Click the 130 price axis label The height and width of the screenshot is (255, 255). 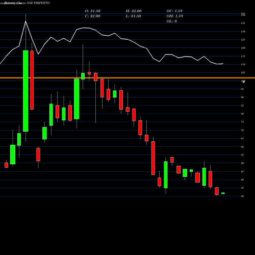click(x=243, y=32)
